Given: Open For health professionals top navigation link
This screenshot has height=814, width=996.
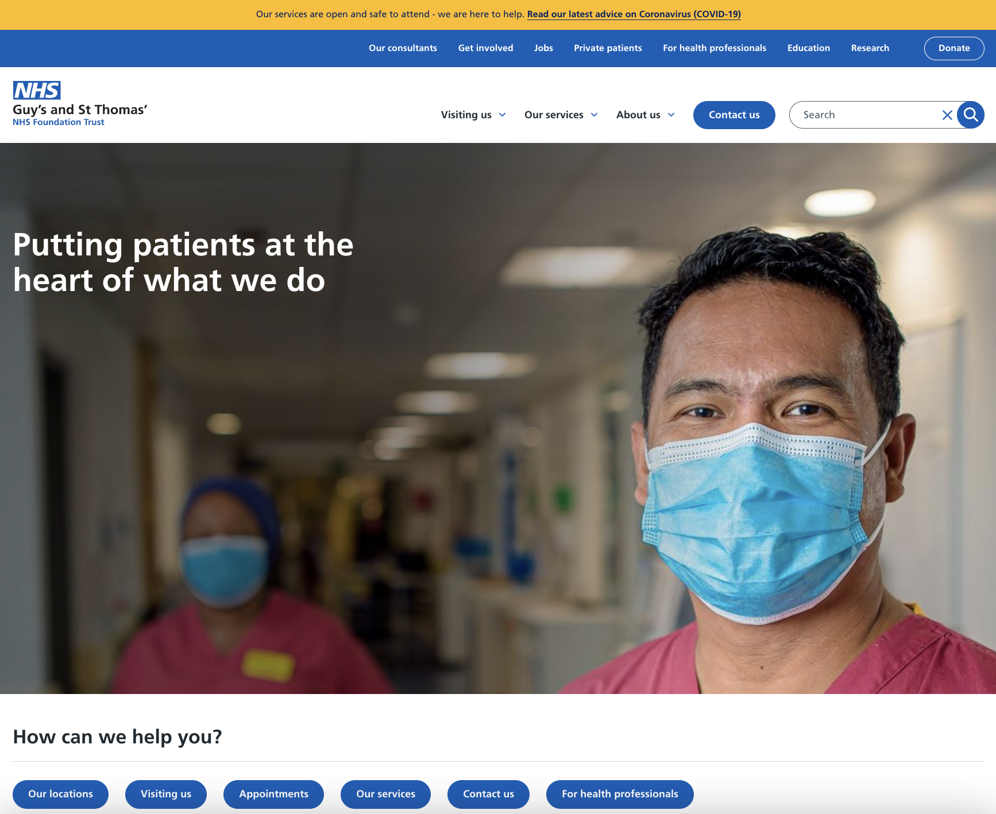Looking at the screenshot, I should 714,48.
